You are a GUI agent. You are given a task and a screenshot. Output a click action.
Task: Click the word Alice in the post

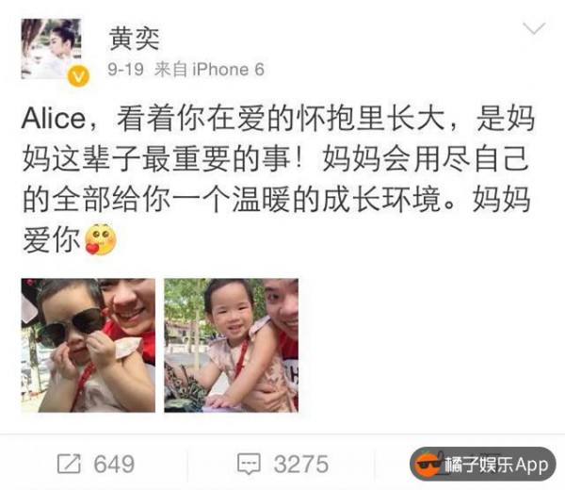[x=54, y=119]
